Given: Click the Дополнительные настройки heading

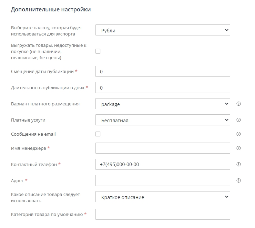Looking at the screenshot, I should (51, 10).
